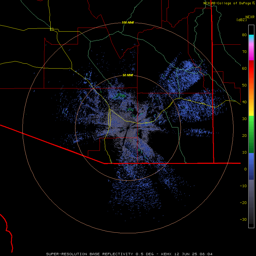This screenshot has width=256, height=256.
Task: Click the -30 value on dBZ scale
Action: (x=243, y=220)
